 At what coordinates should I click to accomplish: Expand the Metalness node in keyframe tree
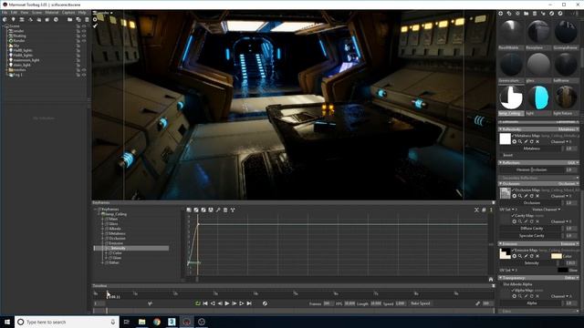pos(102,233)
